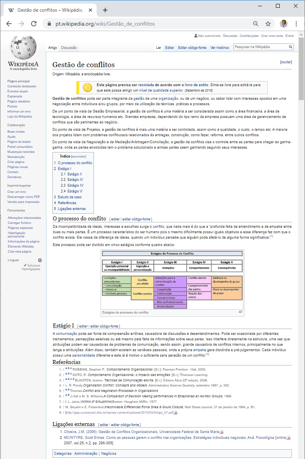Collapse the banner with ocultar

[286, 62]
